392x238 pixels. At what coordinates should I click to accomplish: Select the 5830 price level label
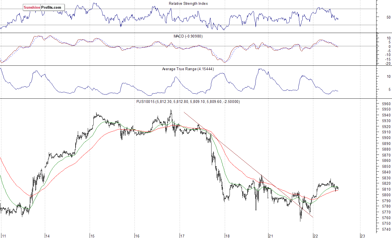(386, 178)
